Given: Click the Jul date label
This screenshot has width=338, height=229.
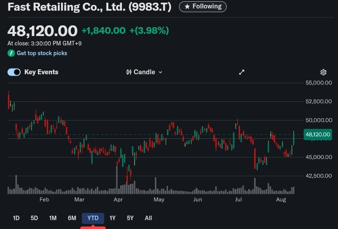Looking at the screenshot, I should (x=238, y=200).
